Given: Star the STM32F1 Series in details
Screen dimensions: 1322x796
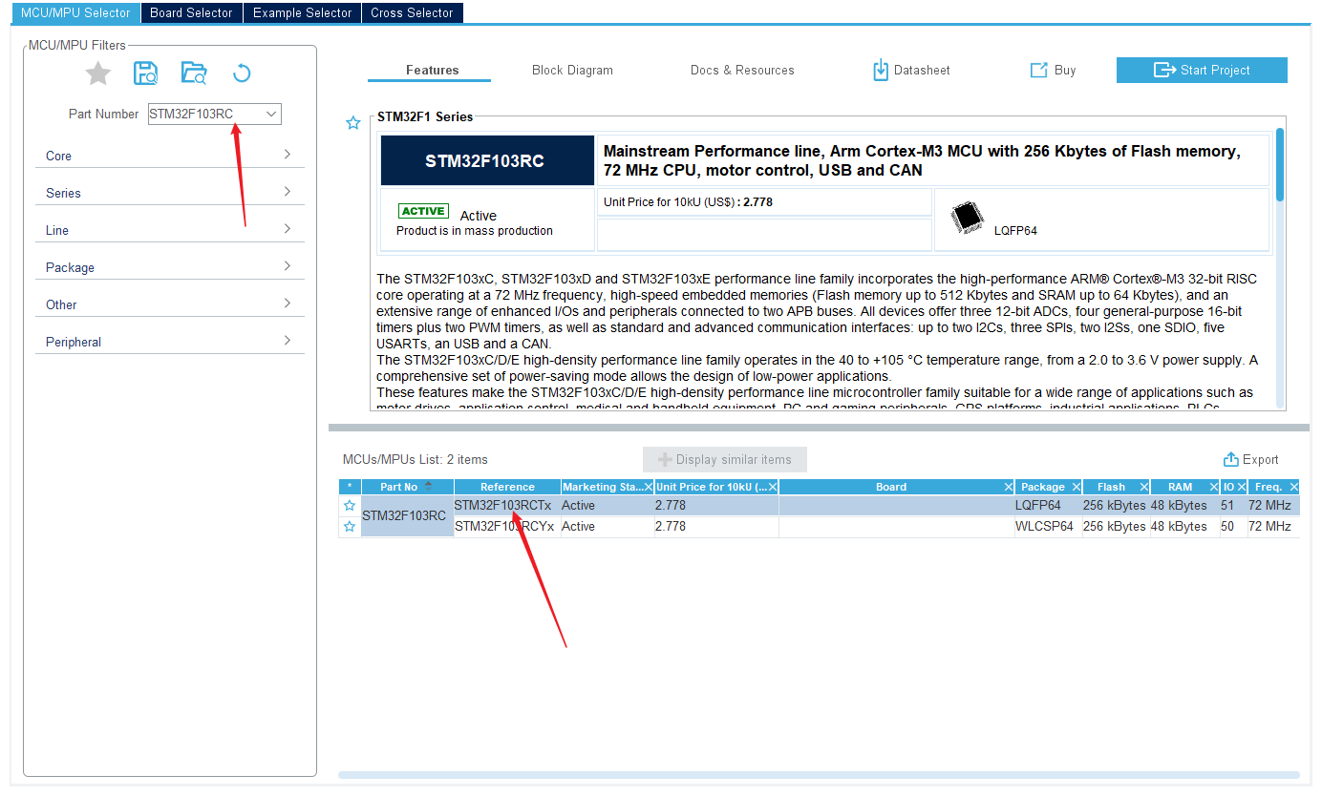Looking at the screenshot, I should pyautogui.click(x=353, y=123).
